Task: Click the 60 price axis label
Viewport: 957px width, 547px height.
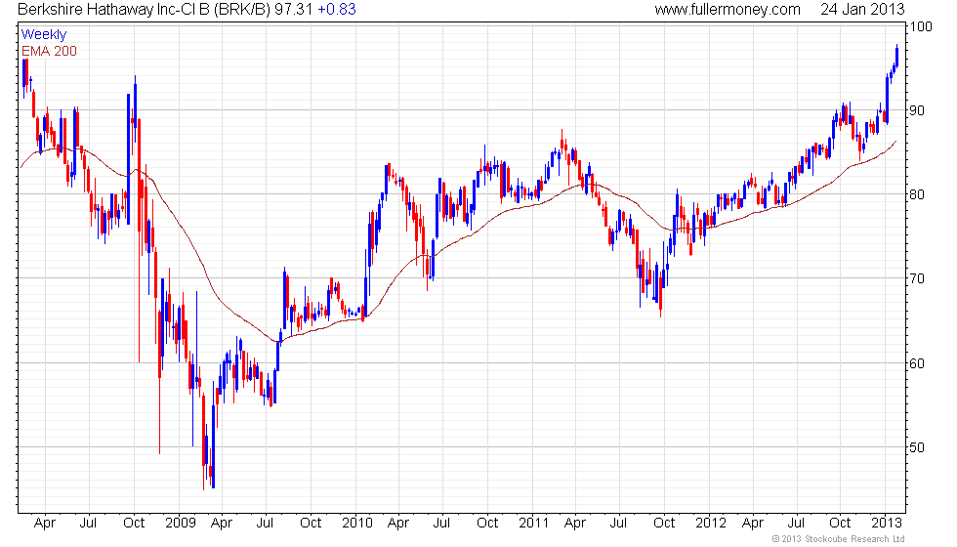Action: point(917,363)
